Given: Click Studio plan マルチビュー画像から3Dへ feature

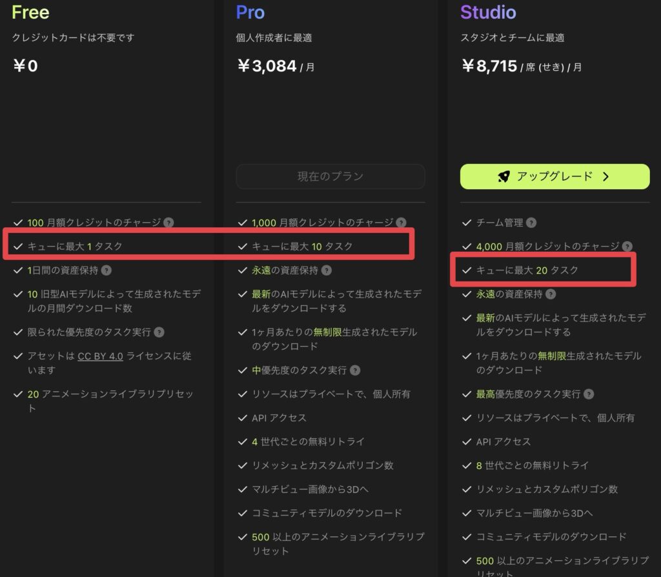Looking at the screenshot, I should (534, 513).
